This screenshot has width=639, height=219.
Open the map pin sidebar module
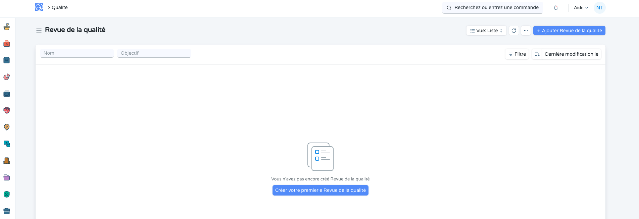(7, 127)
